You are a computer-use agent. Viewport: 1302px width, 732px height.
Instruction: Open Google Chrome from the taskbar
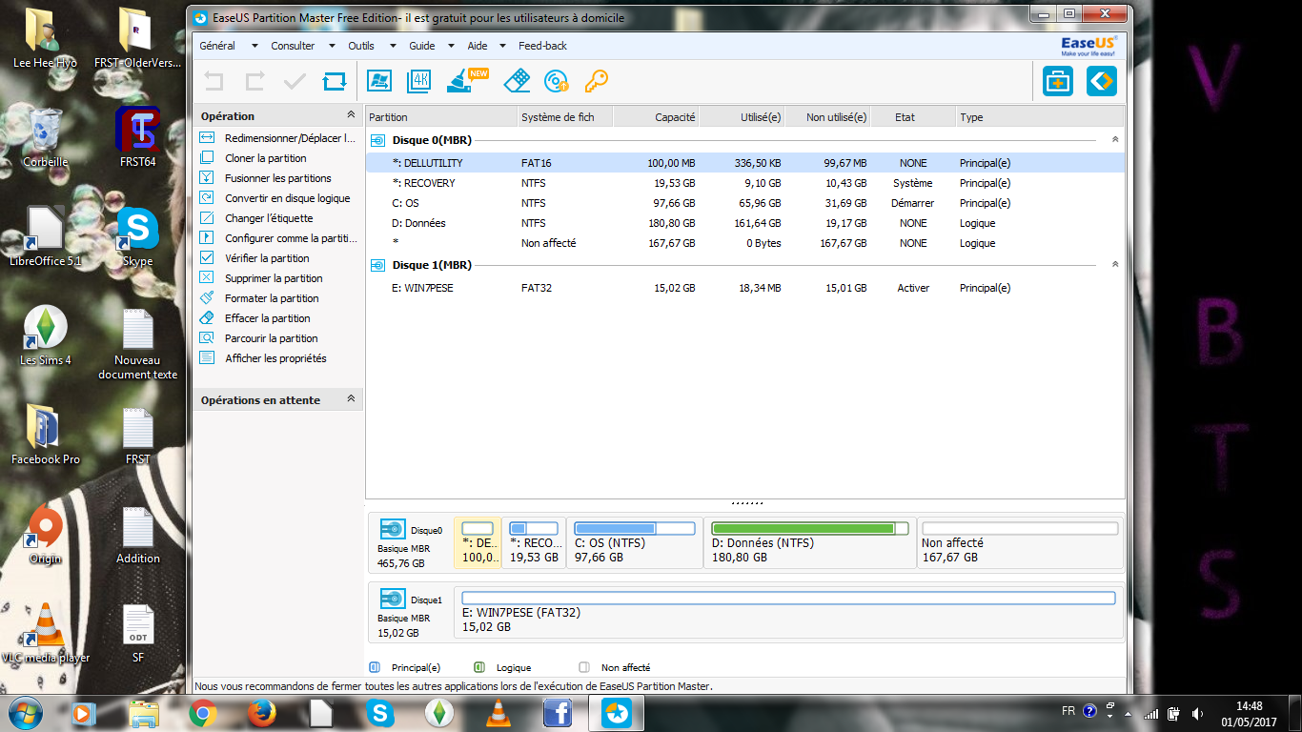coord(202,713)
